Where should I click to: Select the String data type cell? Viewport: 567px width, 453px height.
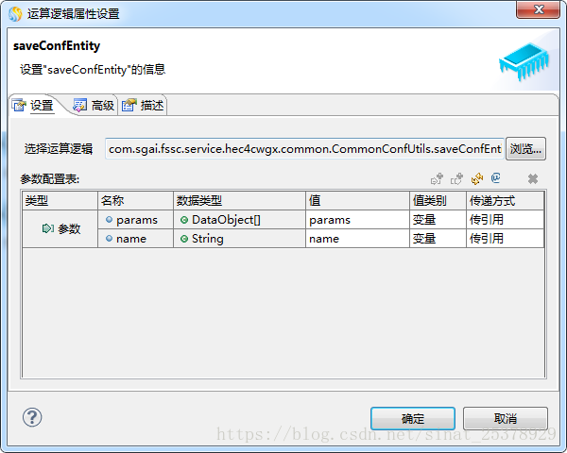[x=239, y=239]
